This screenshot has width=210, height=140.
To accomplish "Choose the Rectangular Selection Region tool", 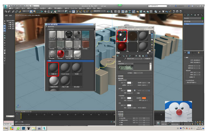I will coord(38,12).
